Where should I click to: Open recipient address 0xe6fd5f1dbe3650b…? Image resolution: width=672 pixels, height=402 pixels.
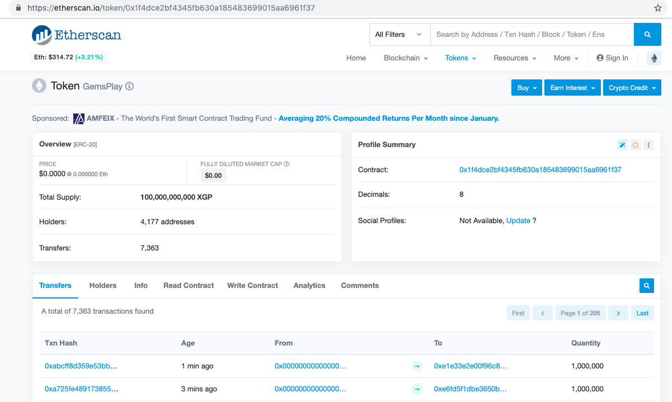pyautogui.click(x=470, y=389)
